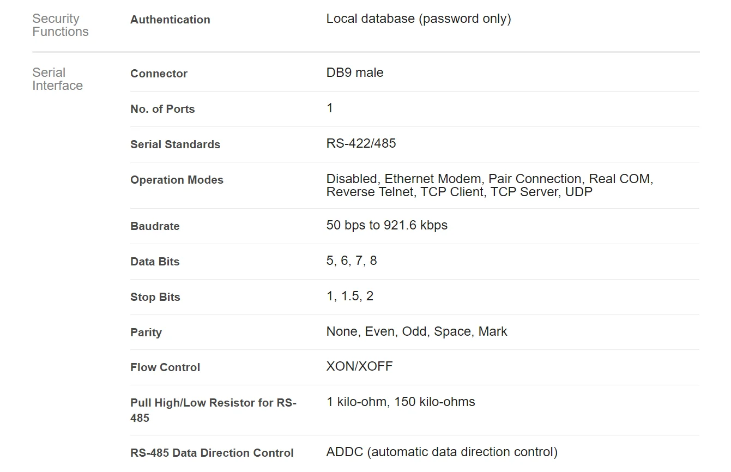The height and width of the screenshot is (472, 731).
Task: Click the Stop Bits label
Action: (155, 297)
